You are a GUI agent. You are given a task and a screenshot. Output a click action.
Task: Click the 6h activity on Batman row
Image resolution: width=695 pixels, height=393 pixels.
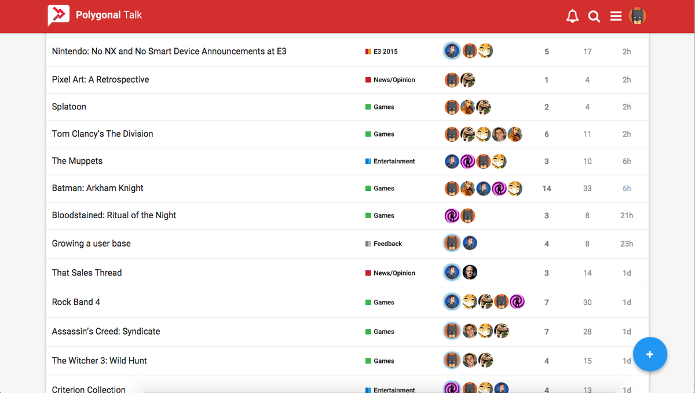(627, 189)
